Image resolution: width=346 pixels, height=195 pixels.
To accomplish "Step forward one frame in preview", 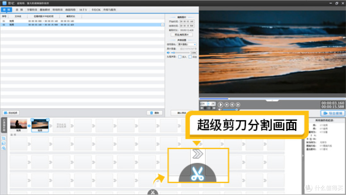I will pos(238,105).
